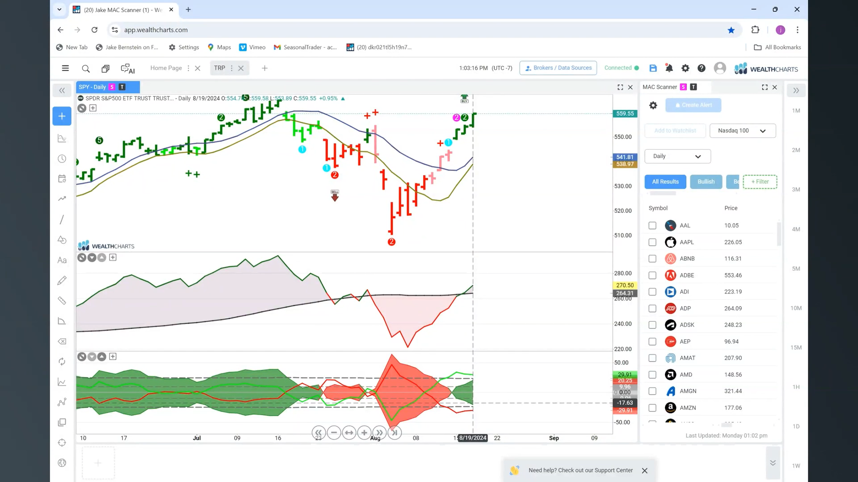The image size is (858, 482).
Task: Open the user account avatar
Action: click(x=720, y=68)
